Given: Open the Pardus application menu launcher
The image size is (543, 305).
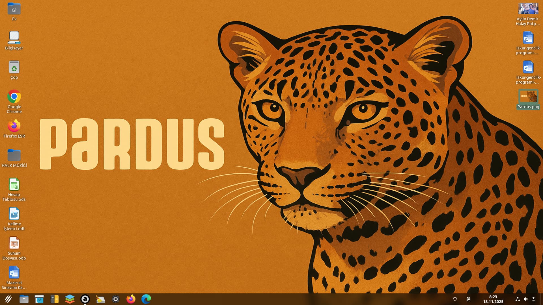Looking at the screenshot, I should (8, 299).
